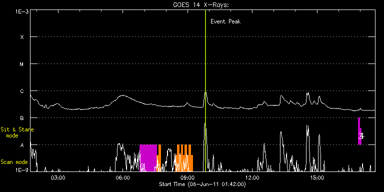
Task: Click the B class level label
Action: (x=22, y=118)
